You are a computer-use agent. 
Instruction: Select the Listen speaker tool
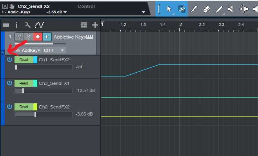pos(256,9)
